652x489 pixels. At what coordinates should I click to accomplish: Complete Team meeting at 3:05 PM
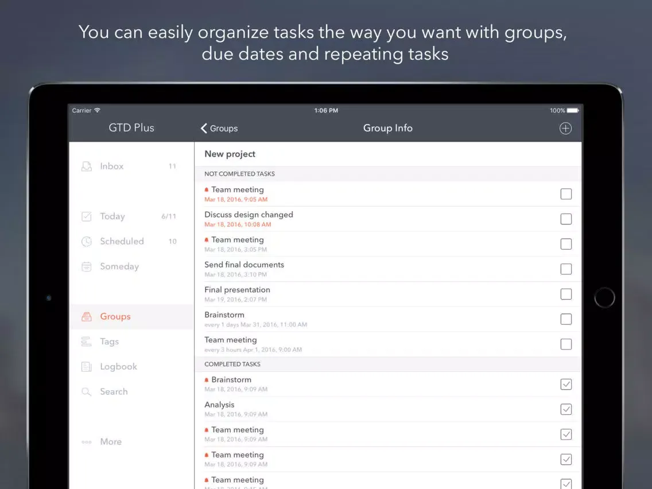(566, 244)
